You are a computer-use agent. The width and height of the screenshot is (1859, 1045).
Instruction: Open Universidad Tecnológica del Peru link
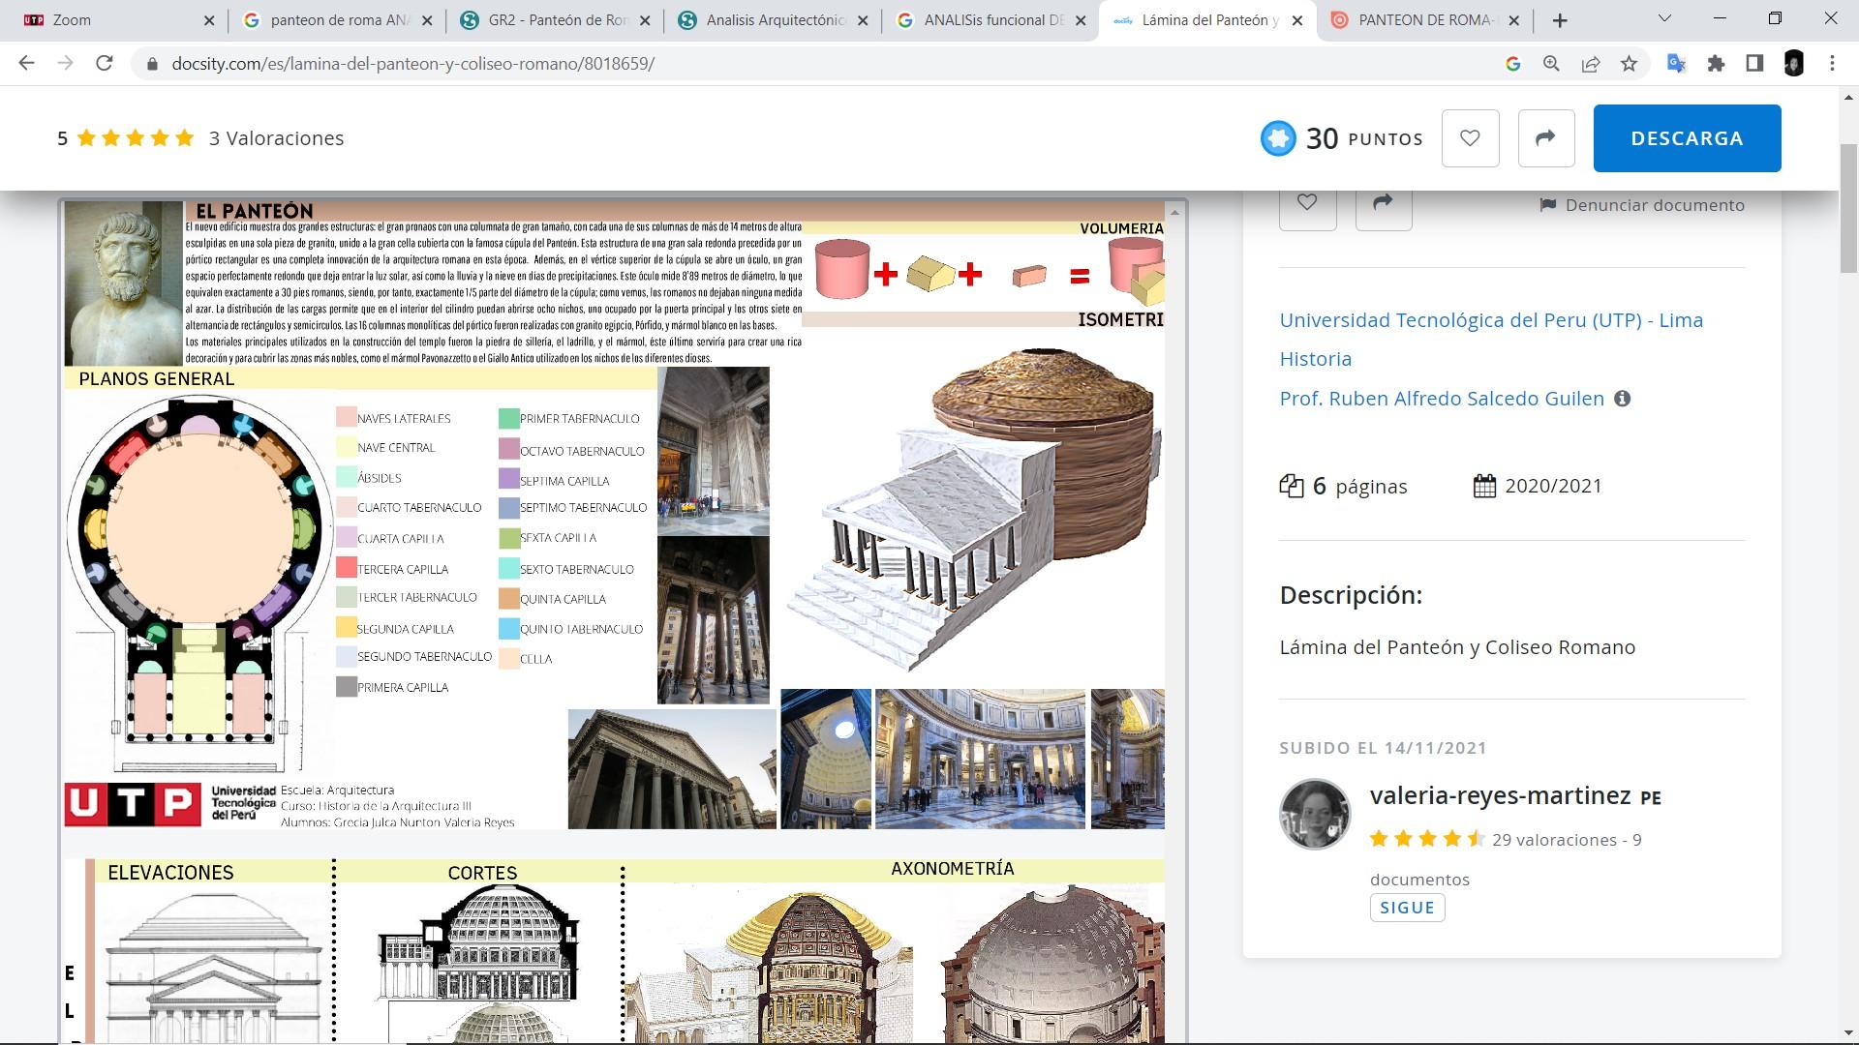tap(1490, 320)
